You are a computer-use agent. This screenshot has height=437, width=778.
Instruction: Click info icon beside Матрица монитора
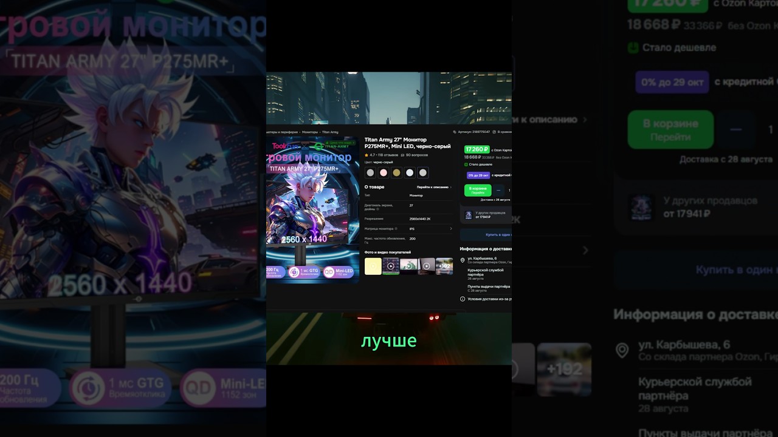[x=396, y=229]
